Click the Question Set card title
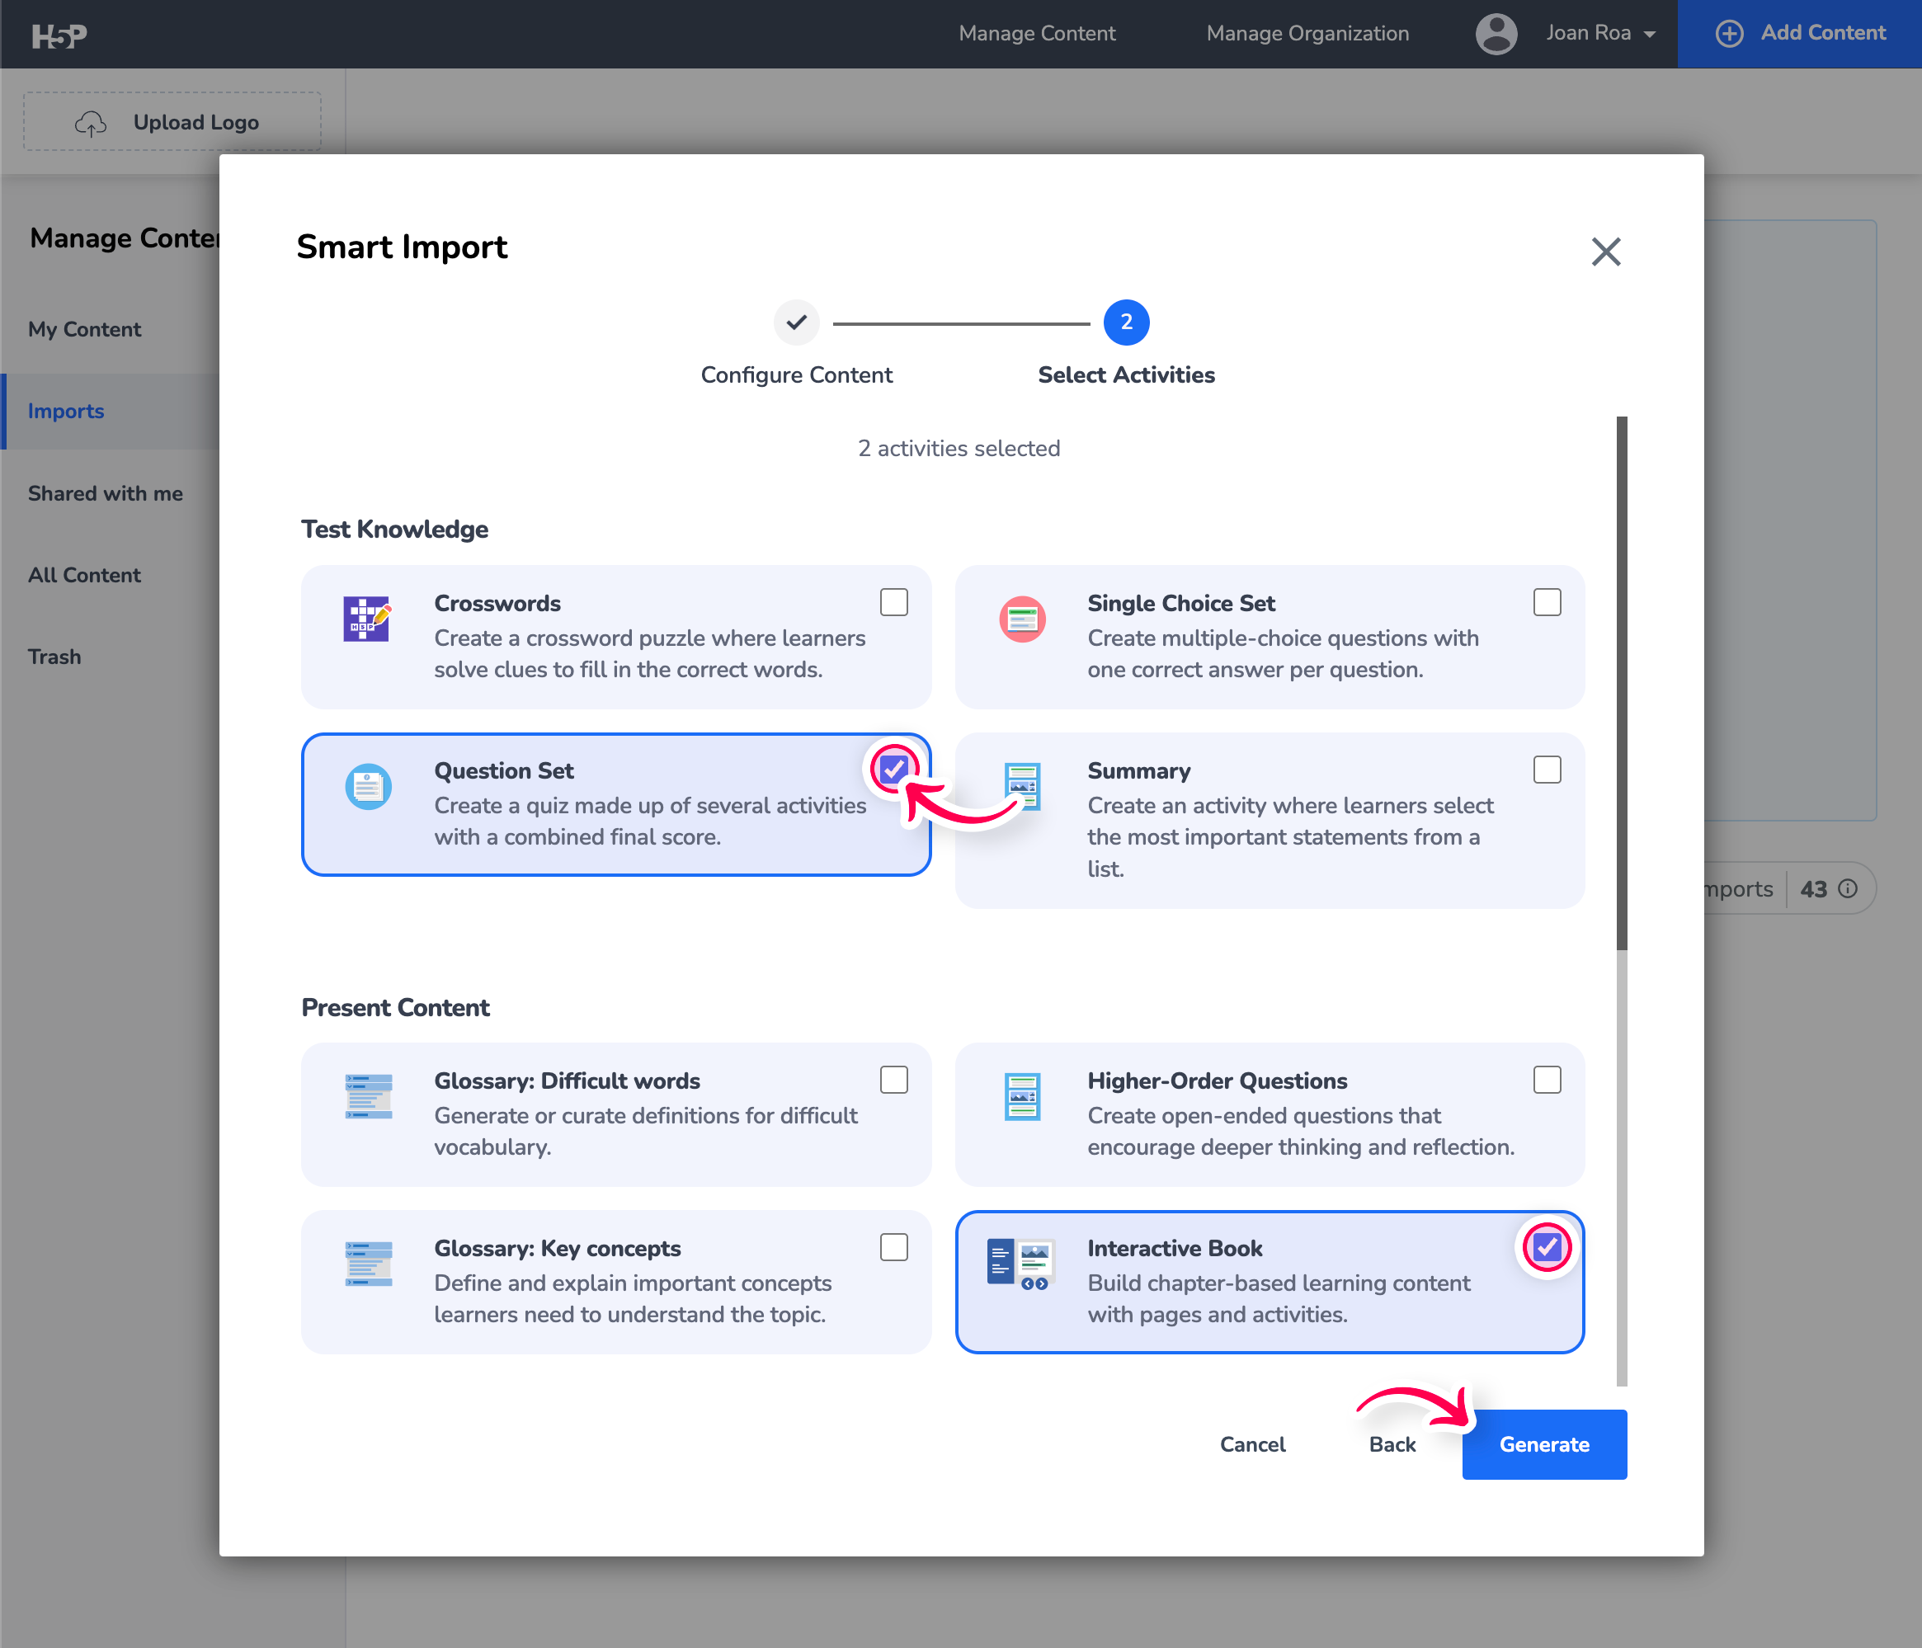1922x1648 pixels. tap(504, 770)
